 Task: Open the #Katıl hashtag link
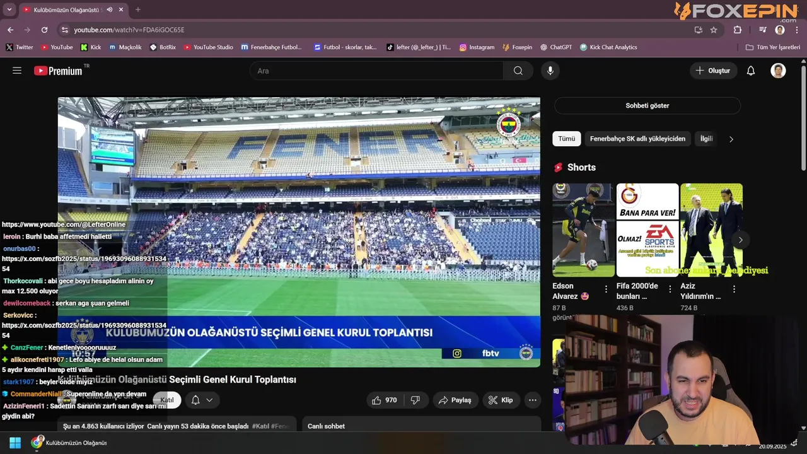click(x=260, y=426)
